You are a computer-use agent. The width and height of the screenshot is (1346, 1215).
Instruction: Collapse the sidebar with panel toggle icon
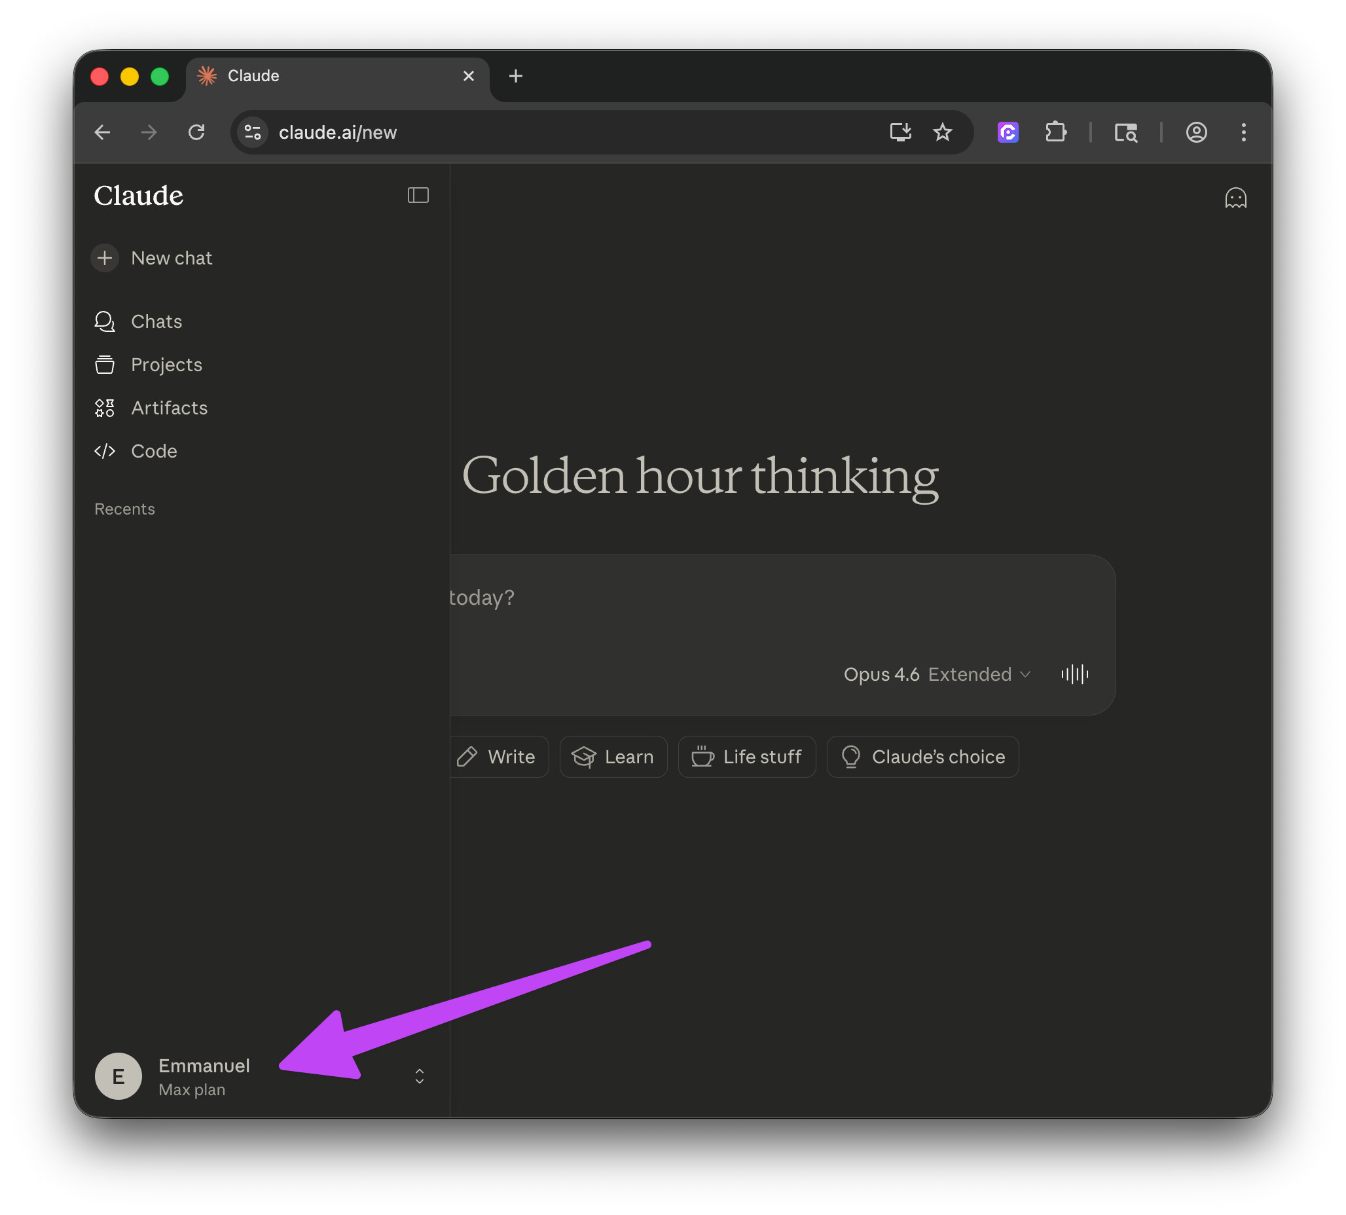[x=418, y=195]
